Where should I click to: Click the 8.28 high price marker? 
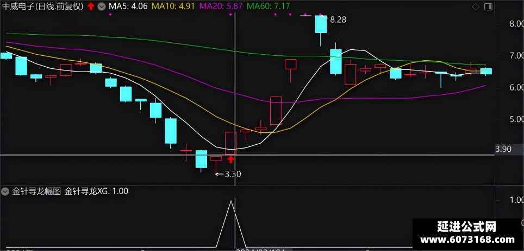pos(338,20)
